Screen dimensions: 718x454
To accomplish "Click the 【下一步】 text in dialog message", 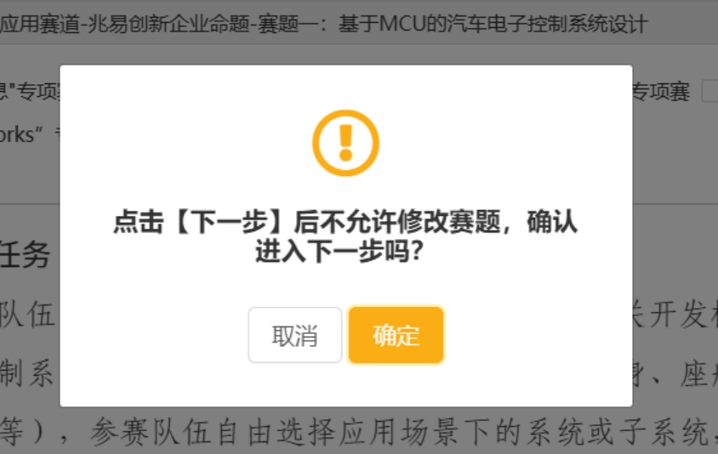I will pyautogui.click(x=230, y=222).
